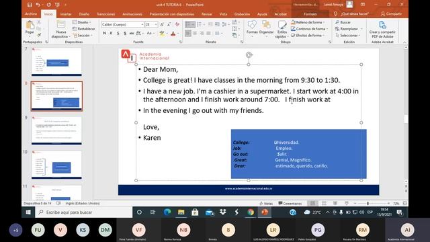Open the Organizar arrange menu
This screenshot has width=430, height=242.
point(266,28)
